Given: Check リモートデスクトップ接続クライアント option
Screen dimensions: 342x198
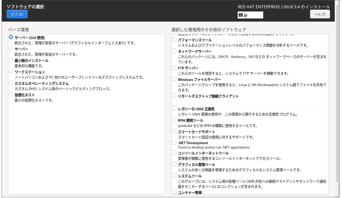Looking at the screenshot, I should 174,96.
